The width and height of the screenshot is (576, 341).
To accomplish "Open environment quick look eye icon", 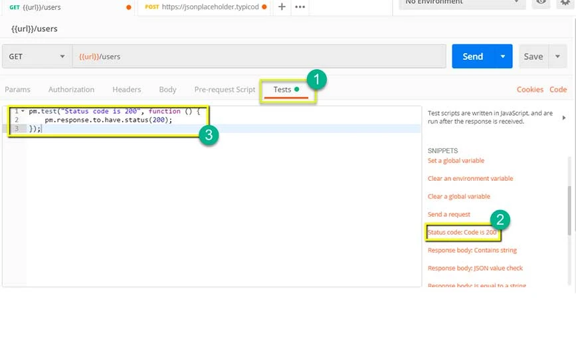I will coord(542,3).
